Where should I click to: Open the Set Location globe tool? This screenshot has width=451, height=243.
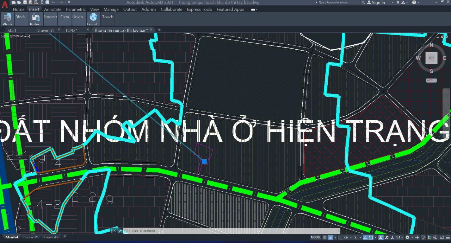pos(93,17)
